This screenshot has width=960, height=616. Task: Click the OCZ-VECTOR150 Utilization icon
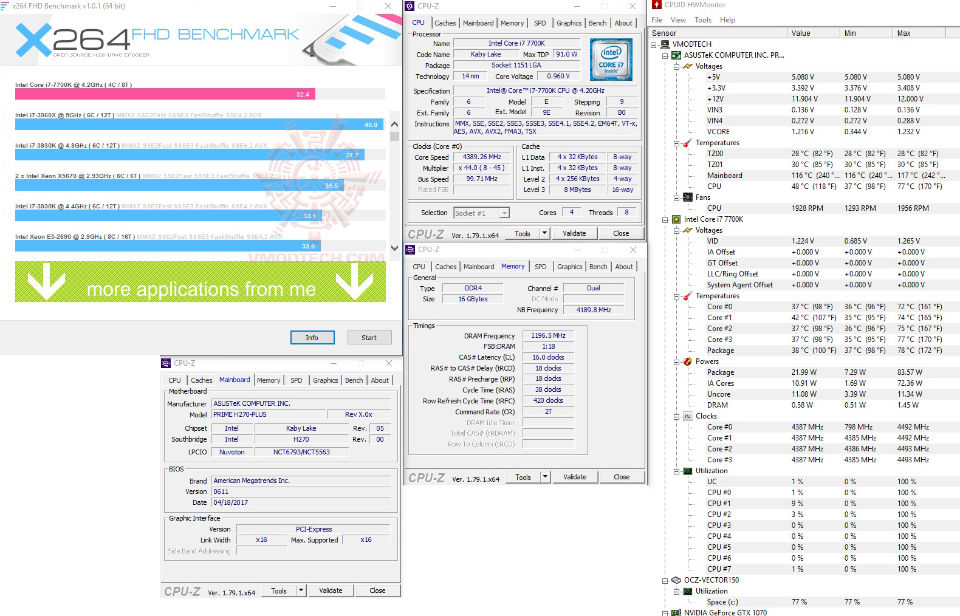(688, 591)
